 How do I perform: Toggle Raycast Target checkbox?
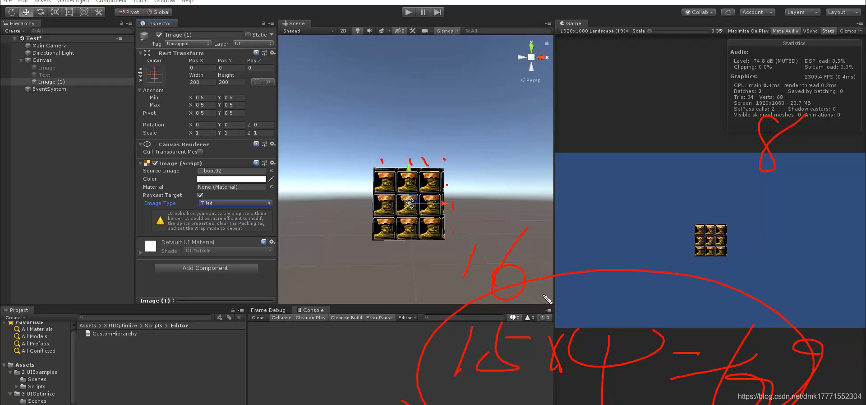click(200, 195)
